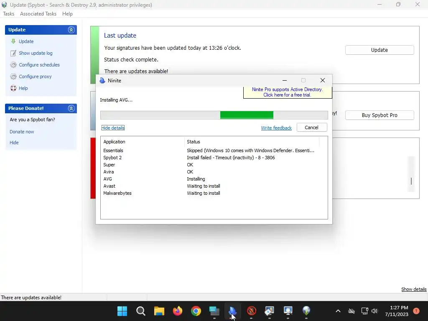The image size is (428, 321).
Task: Click the Buy Spybot Pro button
Action: point(380,115)
